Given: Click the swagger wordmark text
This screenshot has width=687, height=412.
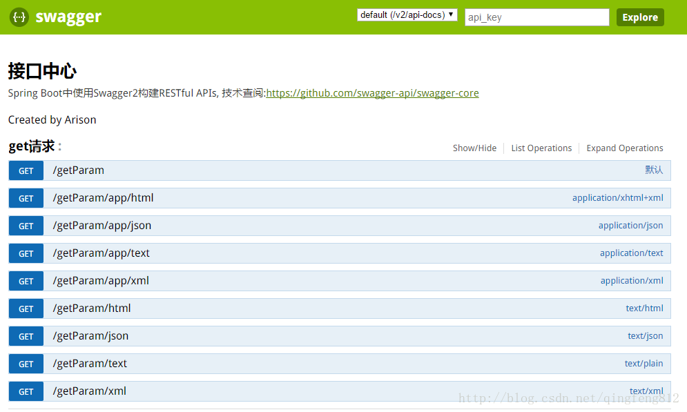Looking at the screenshot, I should click(x=68, y=17).
